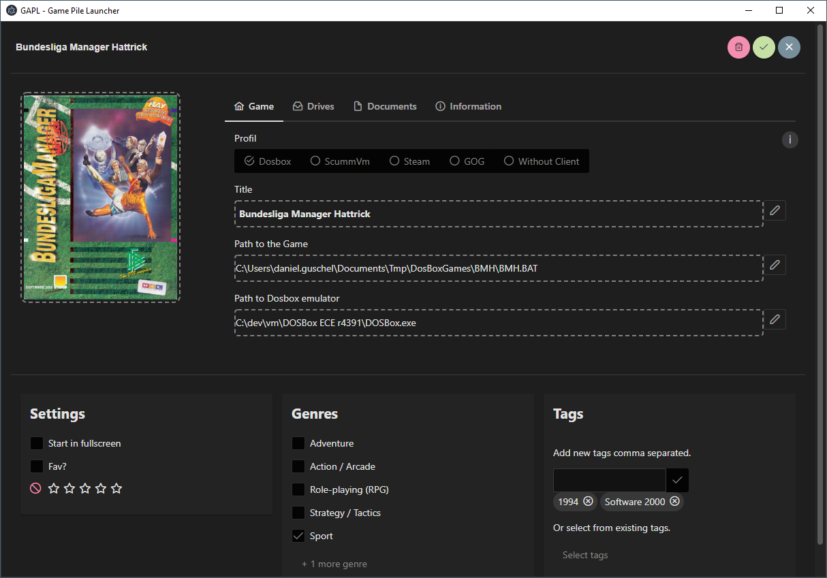The image size is (827, 578).
Task: Mark game as Fav checkbox
Action: (37, 466)
